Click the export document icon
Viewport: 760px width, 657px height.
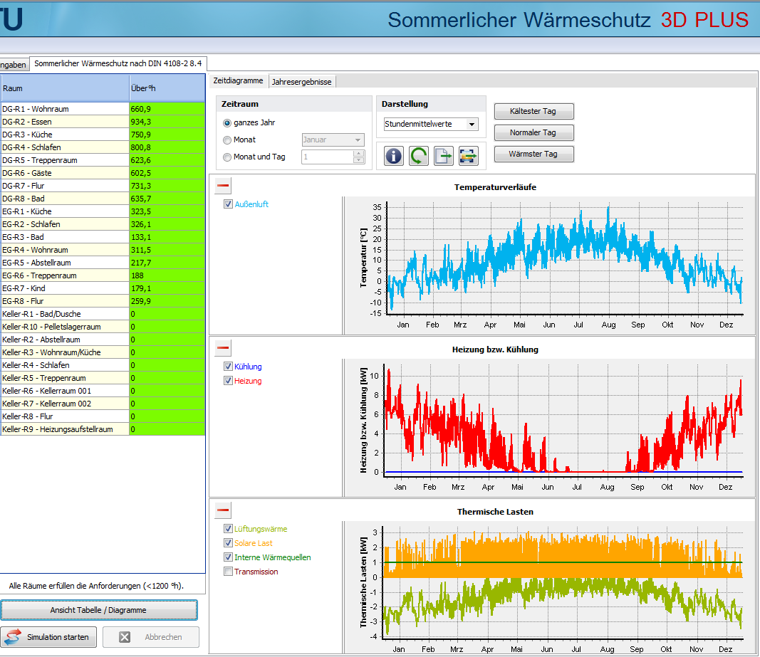(x=444, y=156)
